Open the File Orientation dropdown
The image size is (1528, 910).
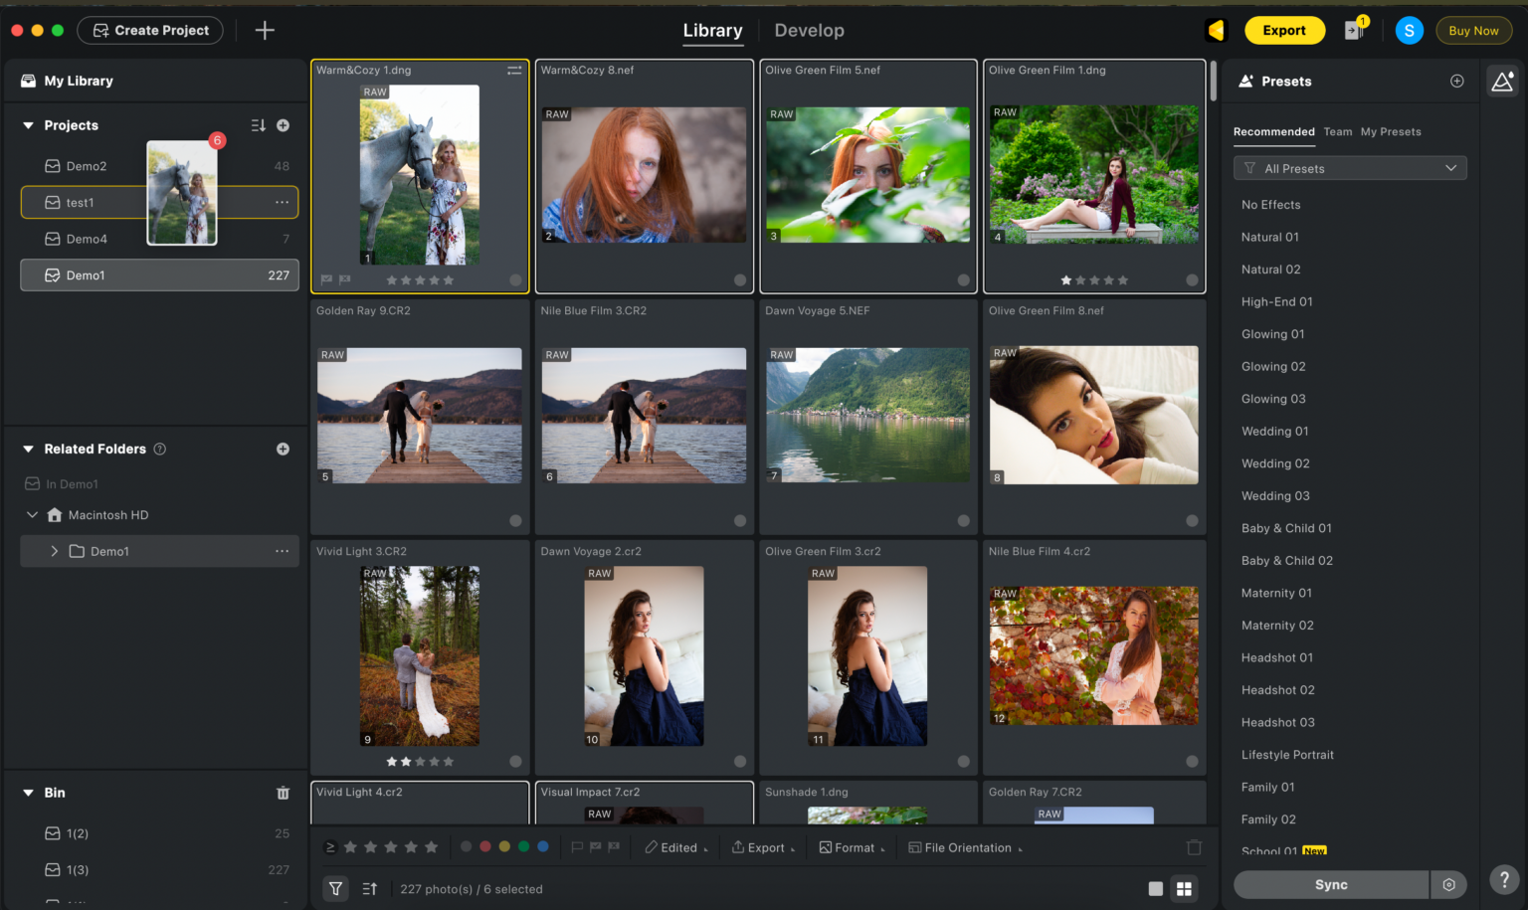pyautogui.click(x=963, y=847)
